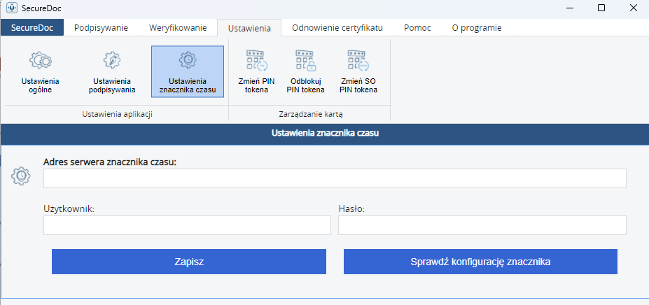Focus the timestamp server address field
649x305 pixels.
335,179
